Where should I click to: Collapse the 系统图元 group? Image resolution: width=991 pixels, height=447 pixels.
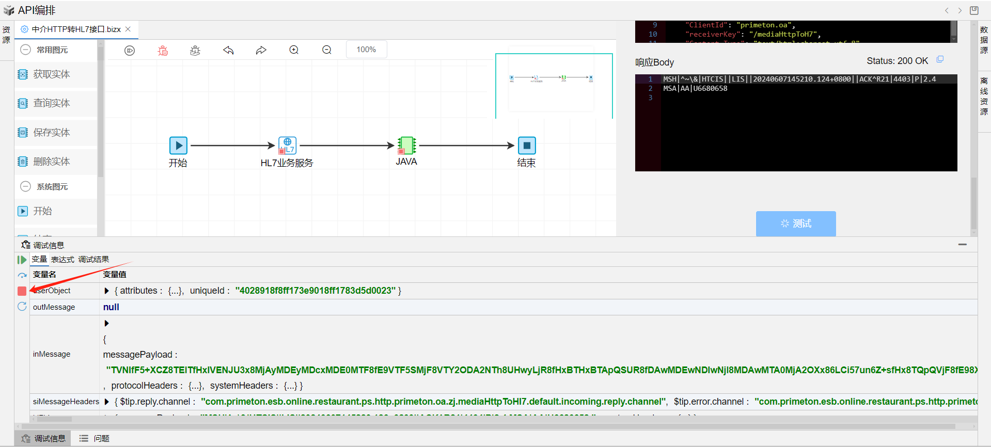(25, 186)
